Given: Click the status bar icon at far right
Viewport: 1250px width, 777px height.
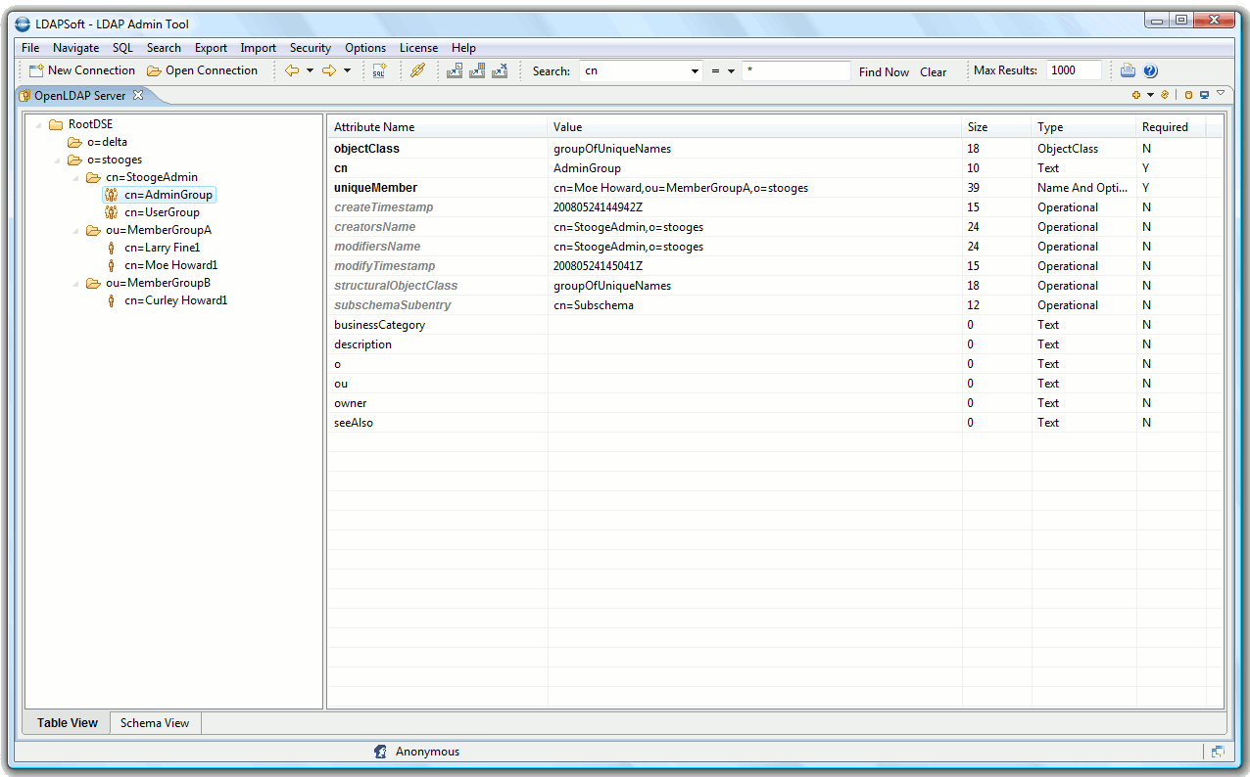Looking at the screenshot, I should (x=1218, y=752).
